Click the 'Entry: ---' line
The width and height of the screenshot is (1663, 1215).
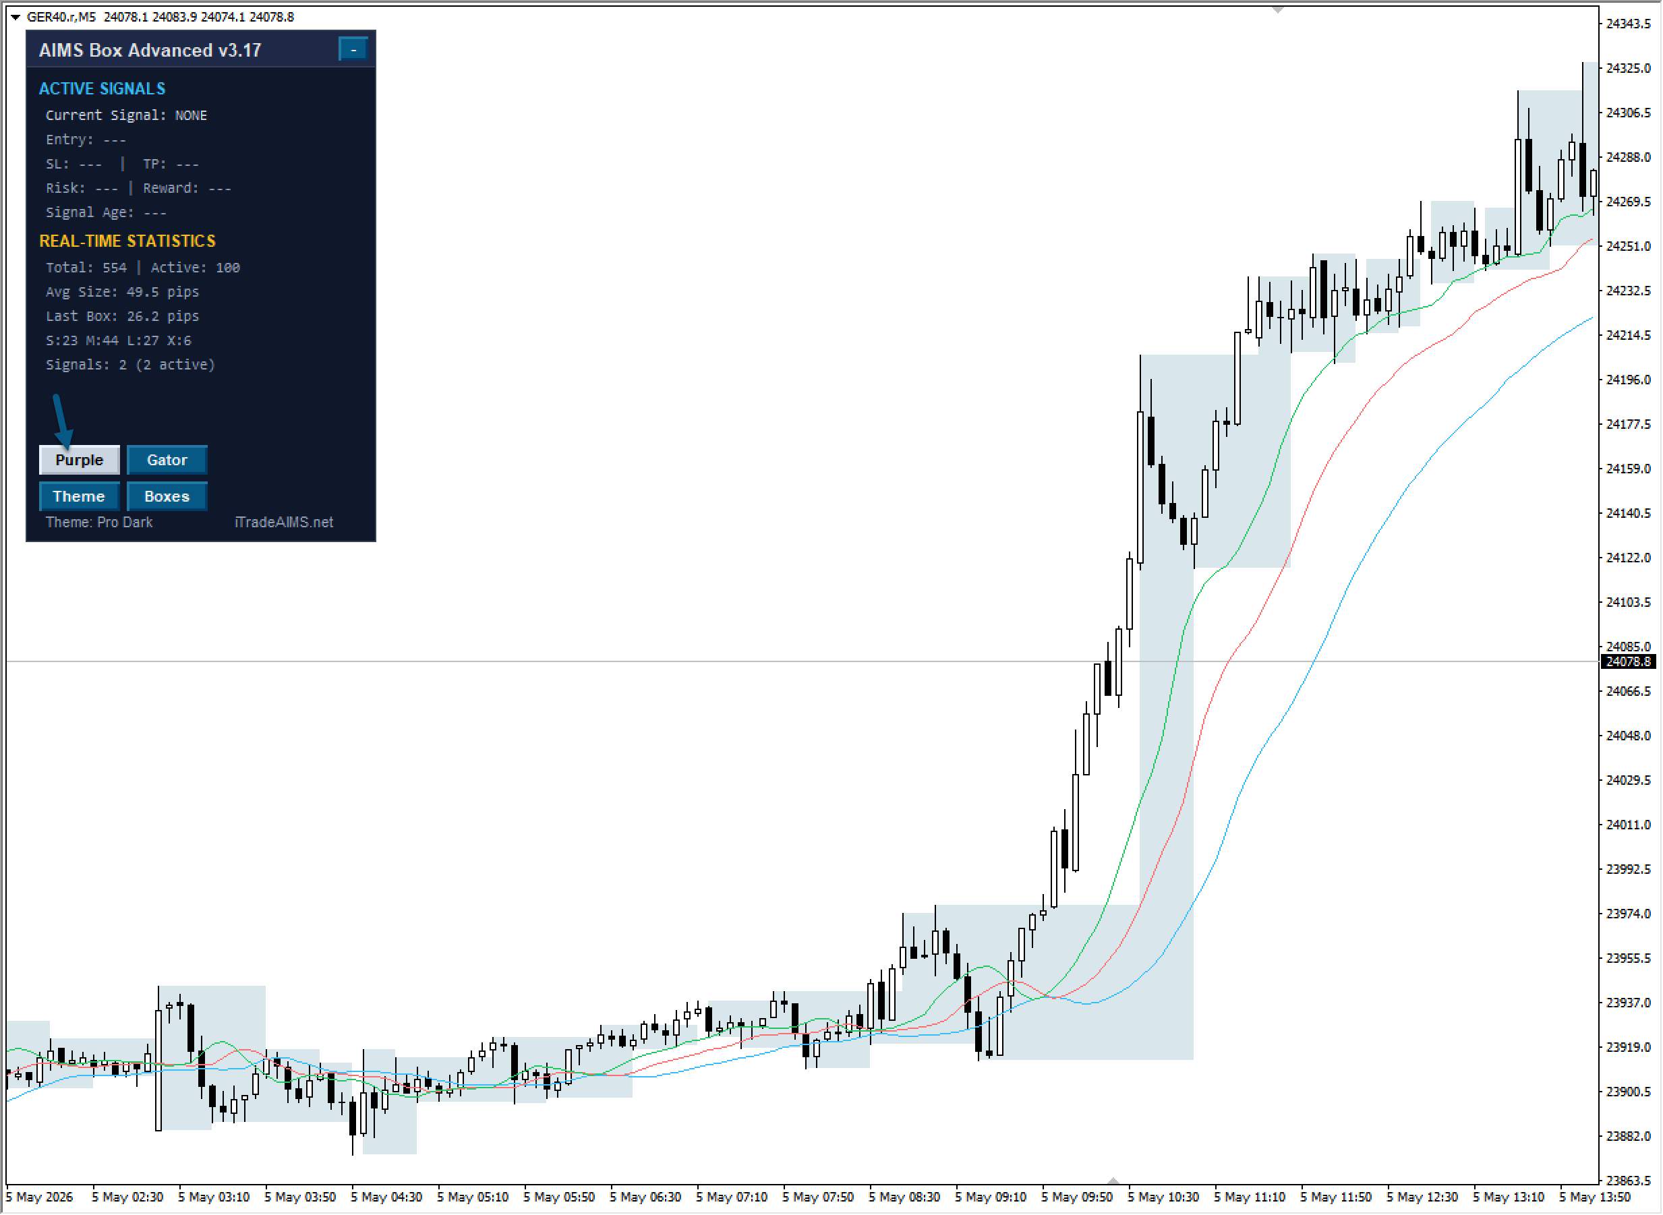click(x=86, y=140)
